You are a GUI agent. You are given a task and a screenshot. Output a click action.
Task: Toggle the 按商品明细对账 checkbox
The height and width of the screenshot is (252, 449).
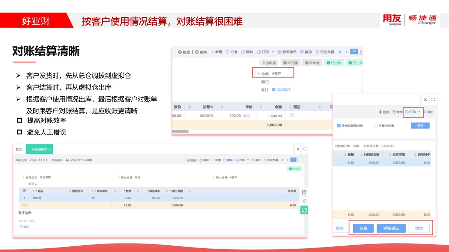coord(339,126)
